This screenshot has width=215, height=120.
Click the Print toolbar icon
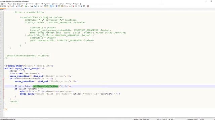[x=13, y=6]
